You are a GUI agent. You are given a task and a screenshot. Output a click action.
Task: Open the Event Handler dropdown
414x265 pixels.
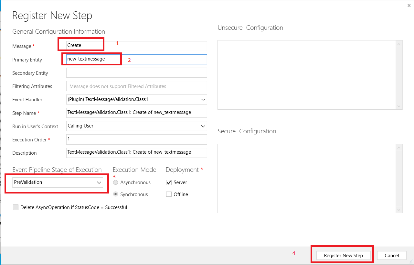pos(136,99)
